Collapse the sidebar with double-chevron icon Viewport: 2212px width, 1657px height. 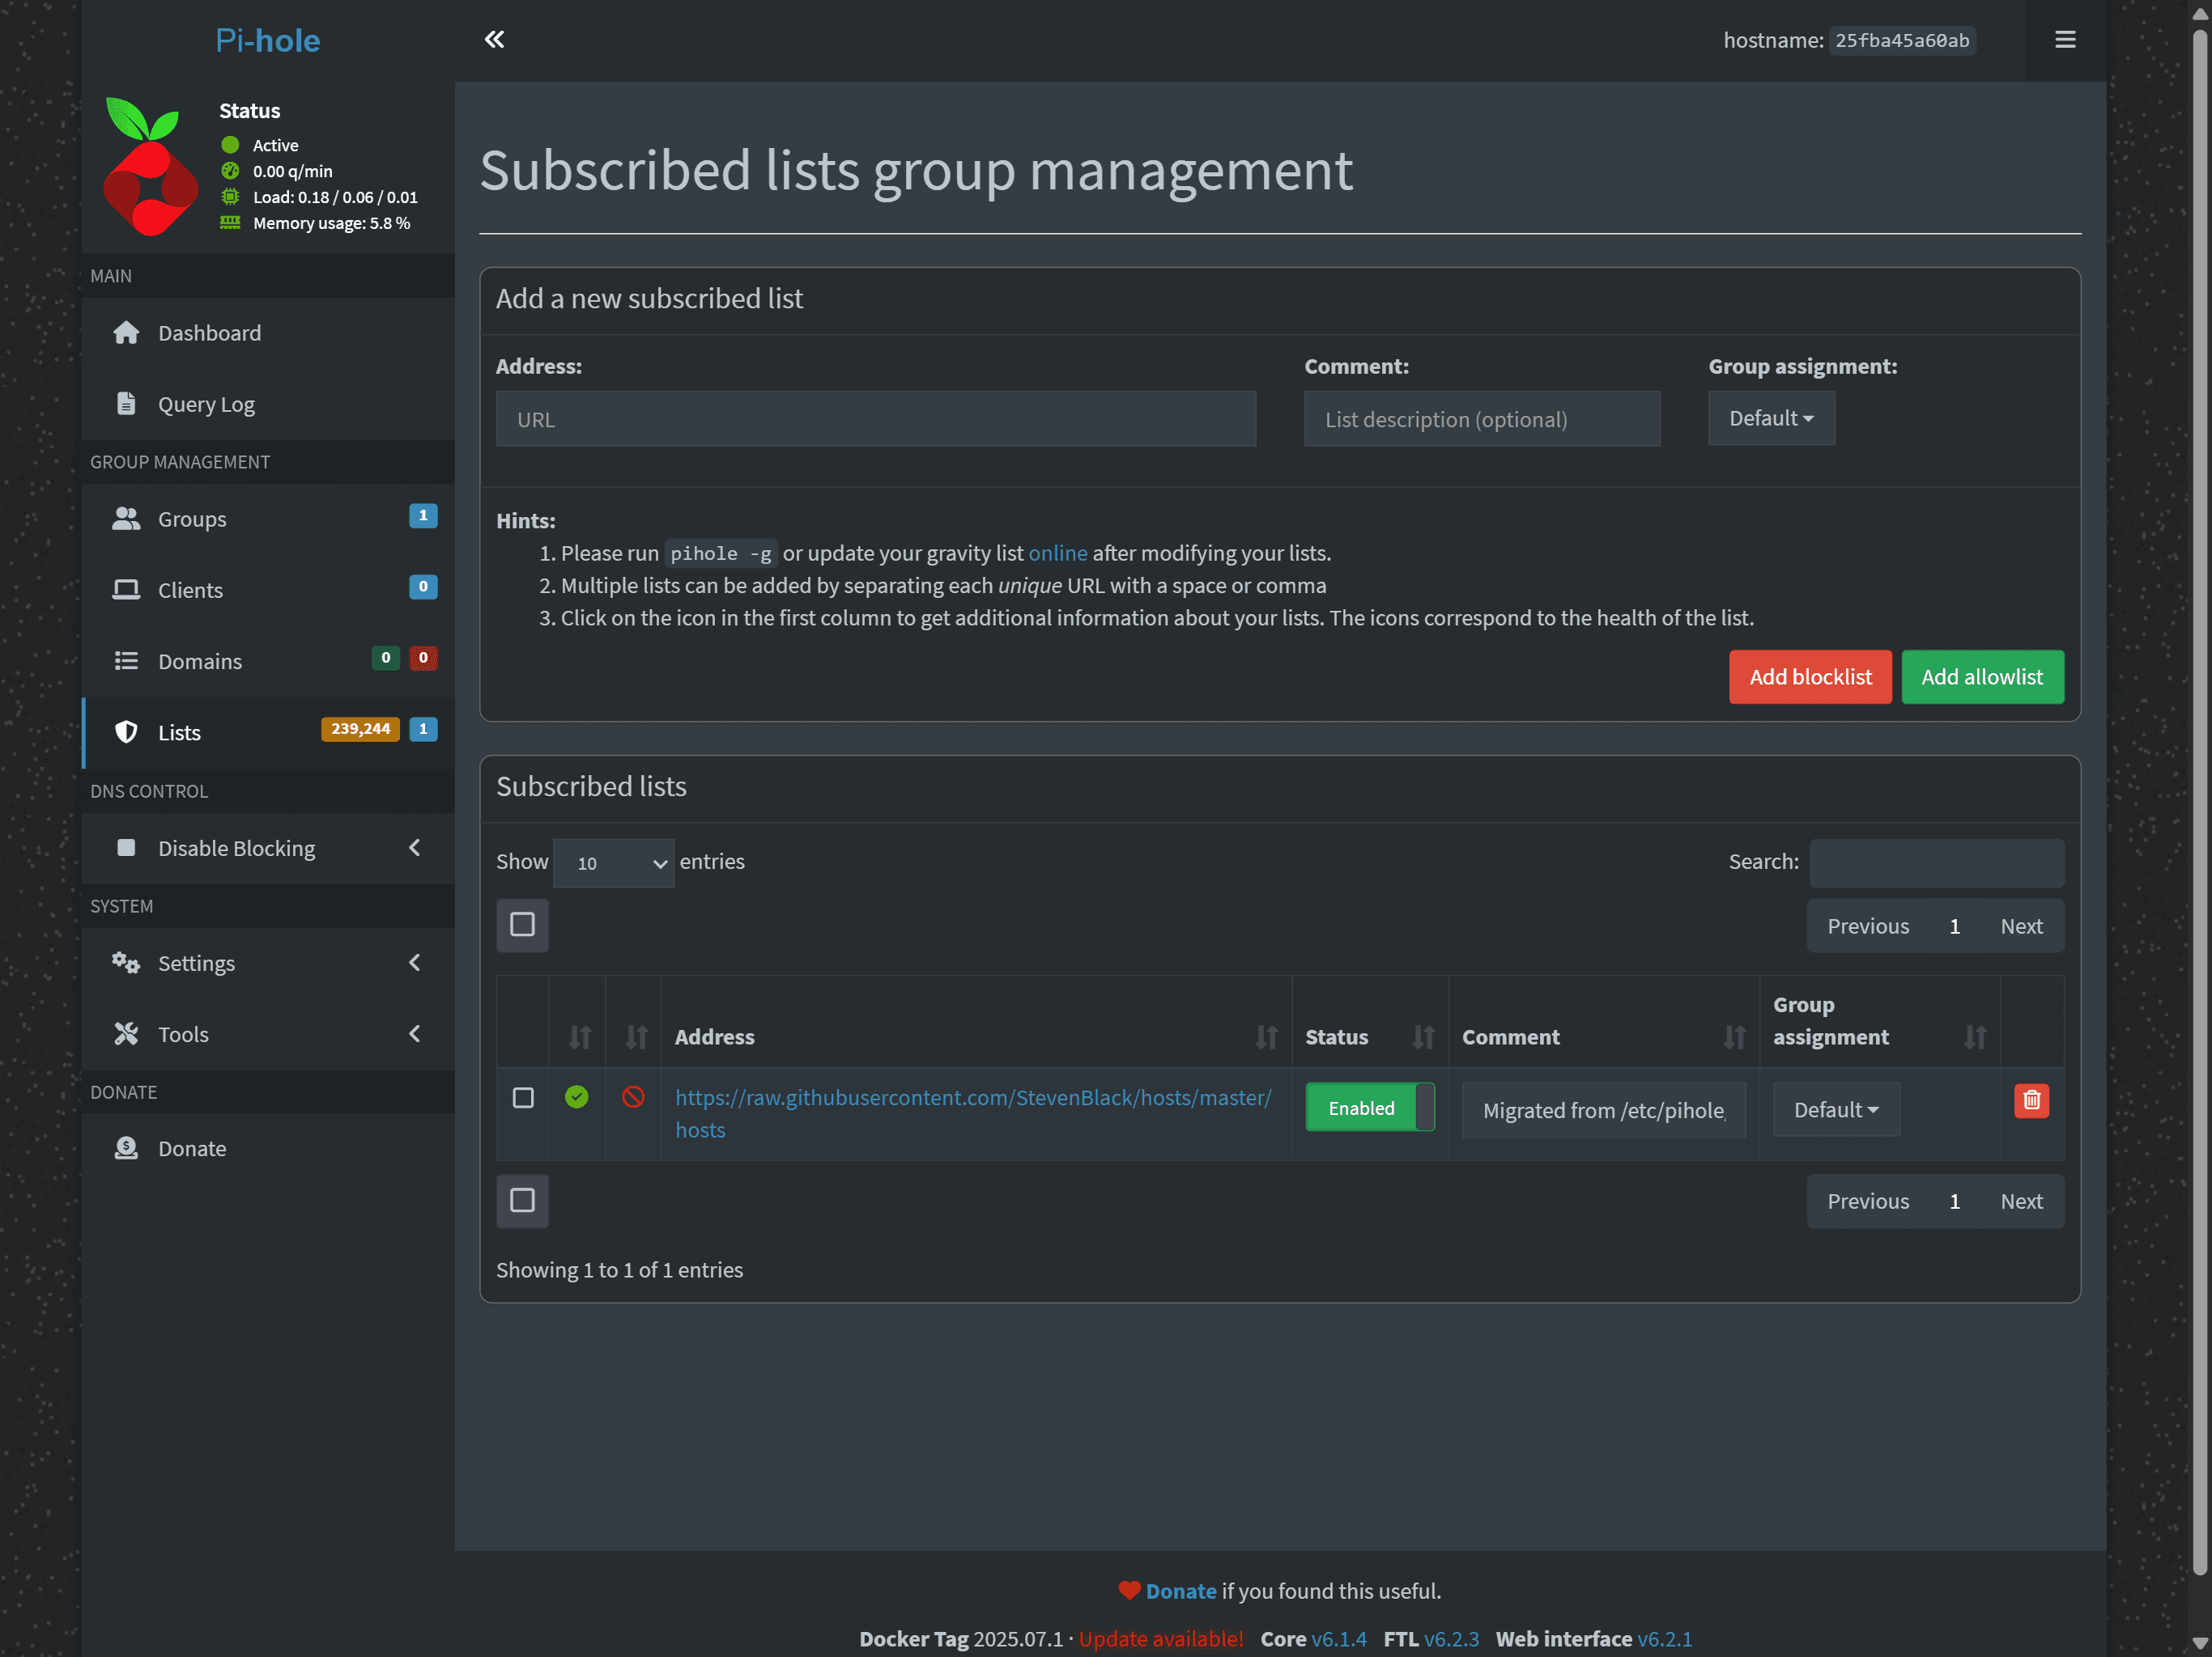pyautogui.click(x=494, y=40)
